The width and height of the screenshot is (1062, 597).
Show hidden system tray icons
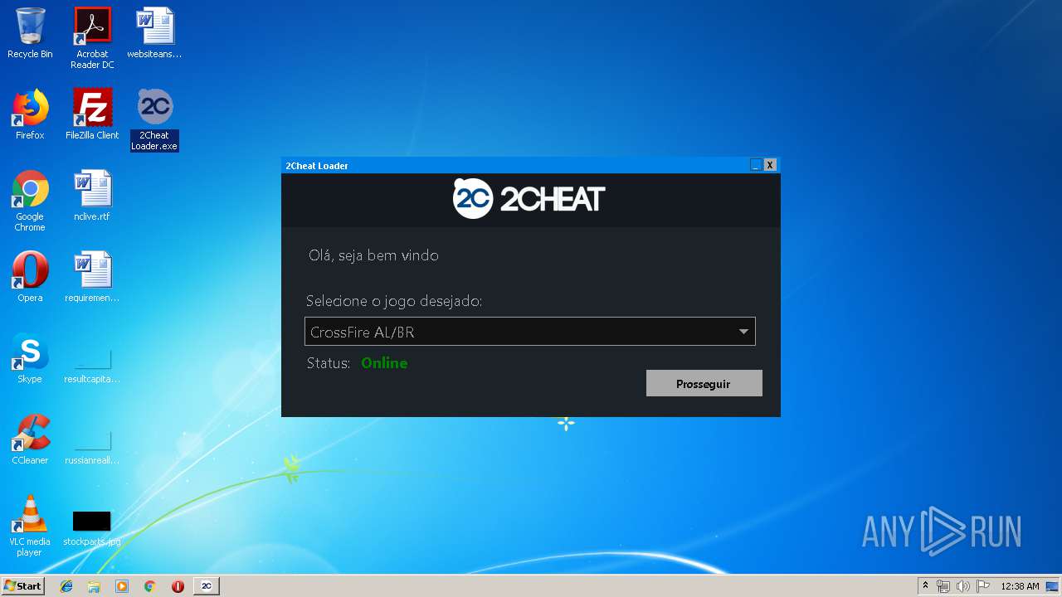tap(925, 586)
